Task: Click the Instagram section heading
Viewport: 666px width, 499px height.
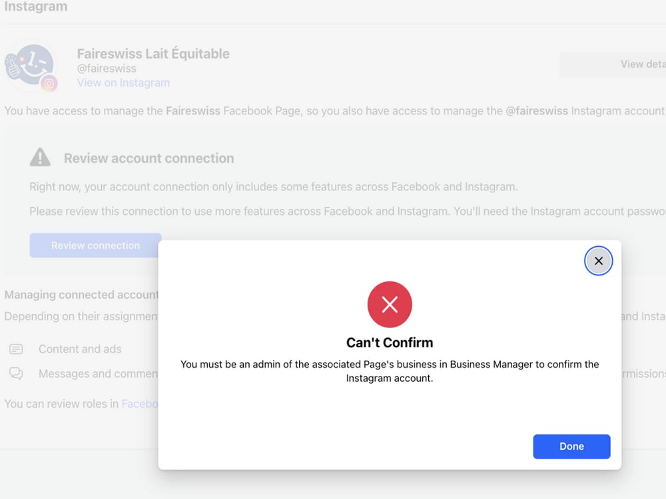Action: pos(36,7)
